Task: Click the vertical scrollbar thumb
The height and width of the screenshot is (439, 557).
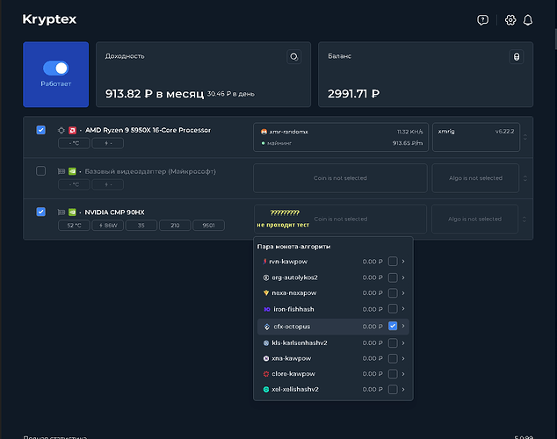Action: 555,39
